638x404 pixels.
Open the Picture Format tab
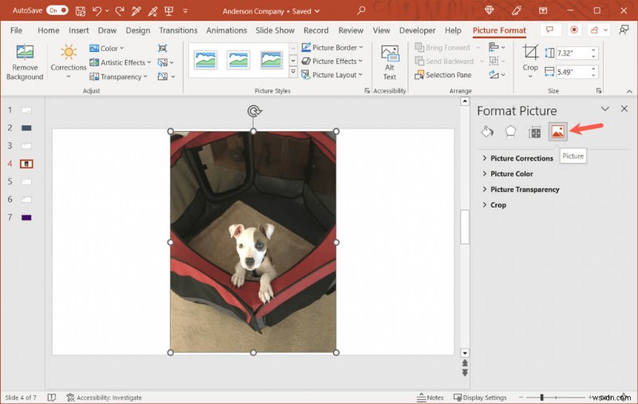click(x=499, y=30)
